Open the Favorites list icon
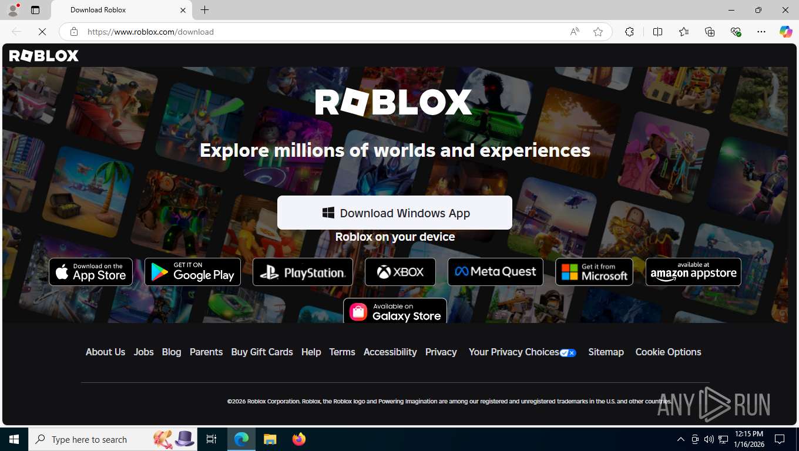This screenshot has width=799, height=451. tap(684, 32)
